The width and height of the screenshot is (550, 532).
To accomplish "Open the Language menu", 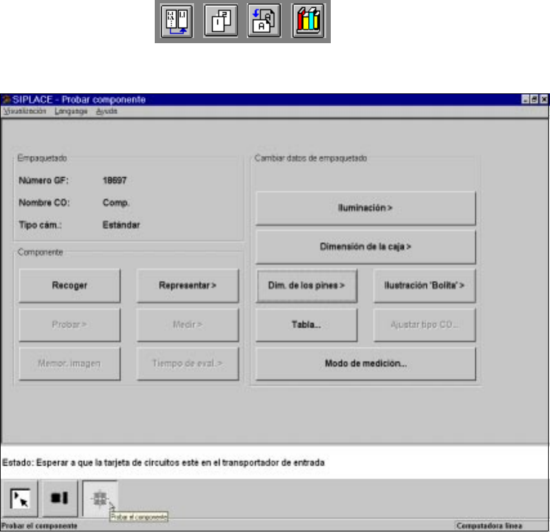I will [71, 111].
